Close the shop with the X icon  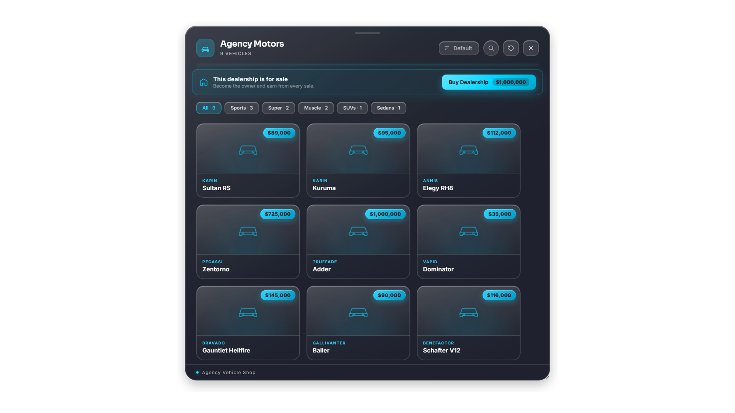(x=531, y=48)
